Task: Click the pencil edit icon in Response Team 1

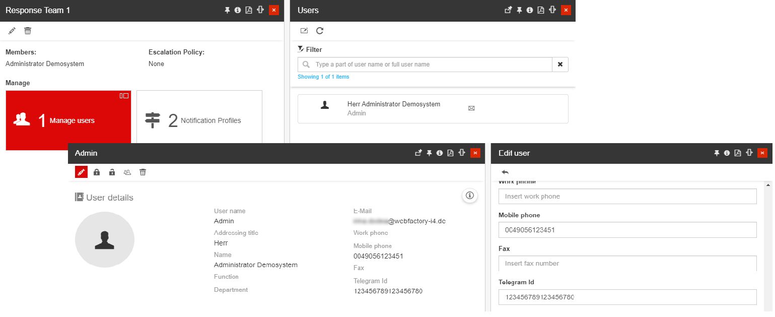Action: tap(12, 31)
